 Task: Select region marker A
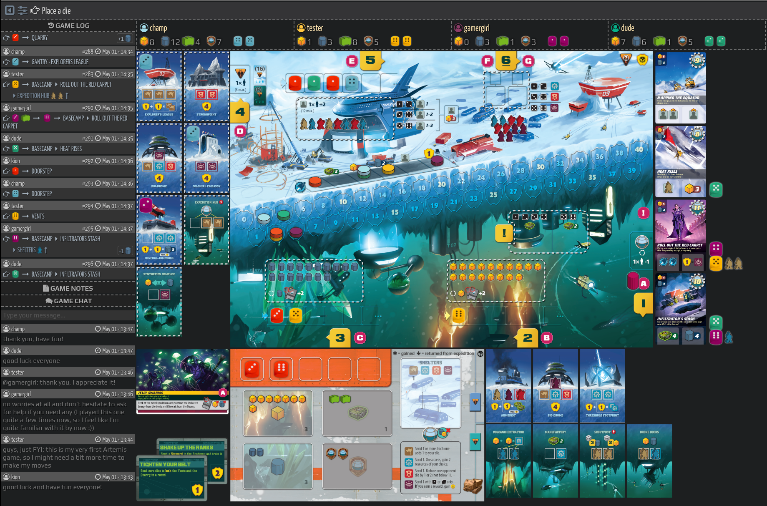coord(644,284)
